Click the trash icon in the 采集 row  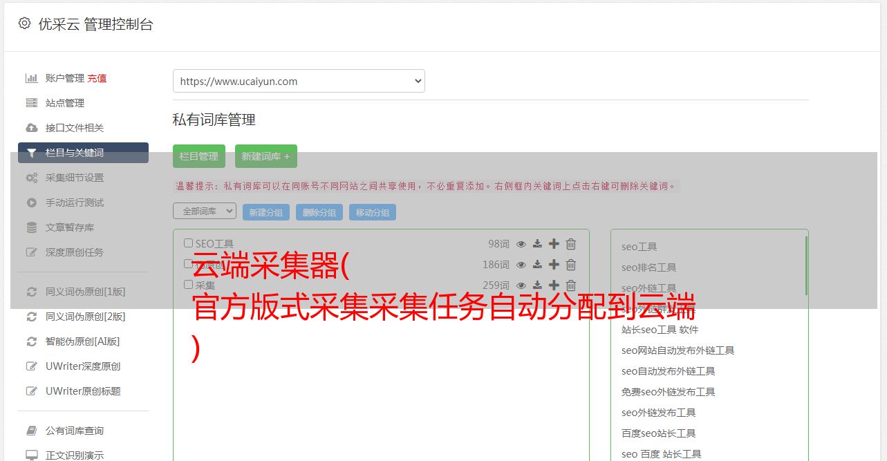pyautogui.click(x=571, y=285)
